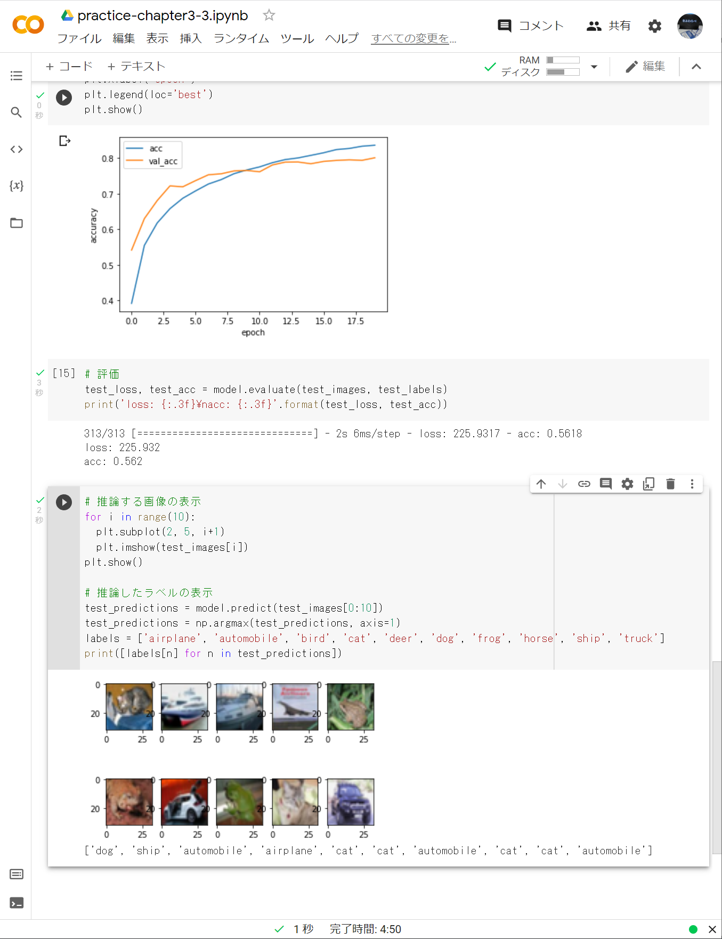Click the '完了時間: 4:50' status text
Screen dimensions: 722x939
click(x=366, y=929)
